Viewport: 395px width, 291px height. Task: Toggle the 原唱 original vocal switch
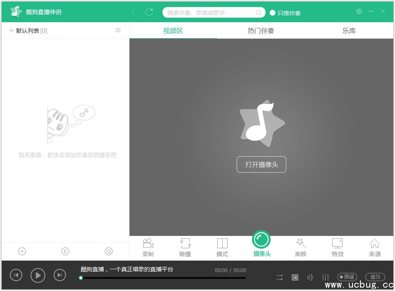point(347,277)
